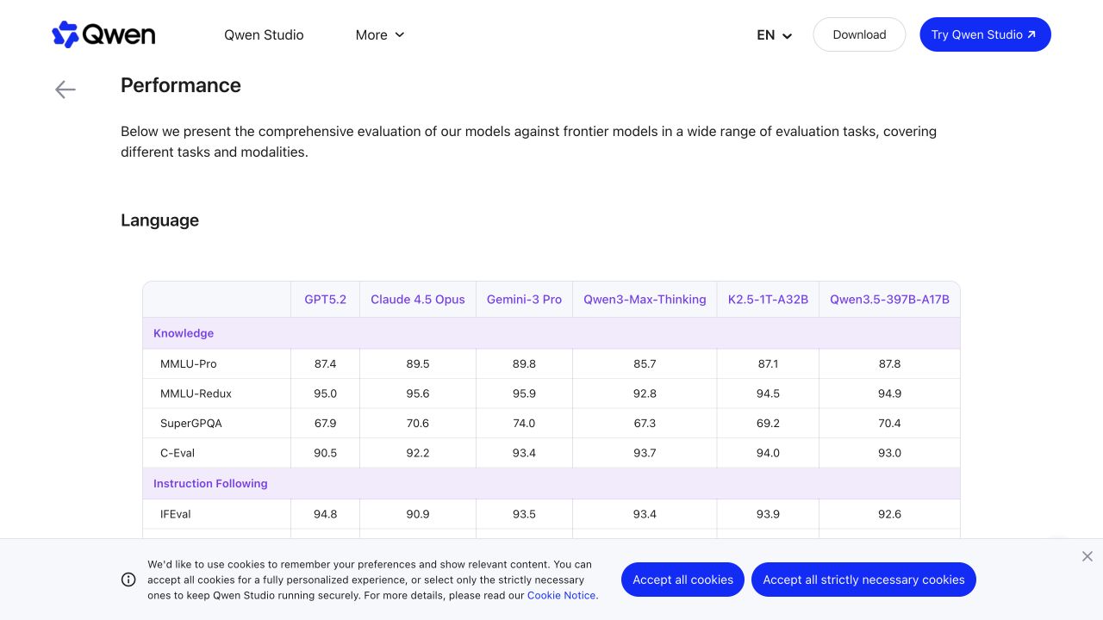Image resolution: width=1103 pixels, height=620 pixels.
Task: Click the 94.5 value in MMLU-Redux
Action: 768,394
